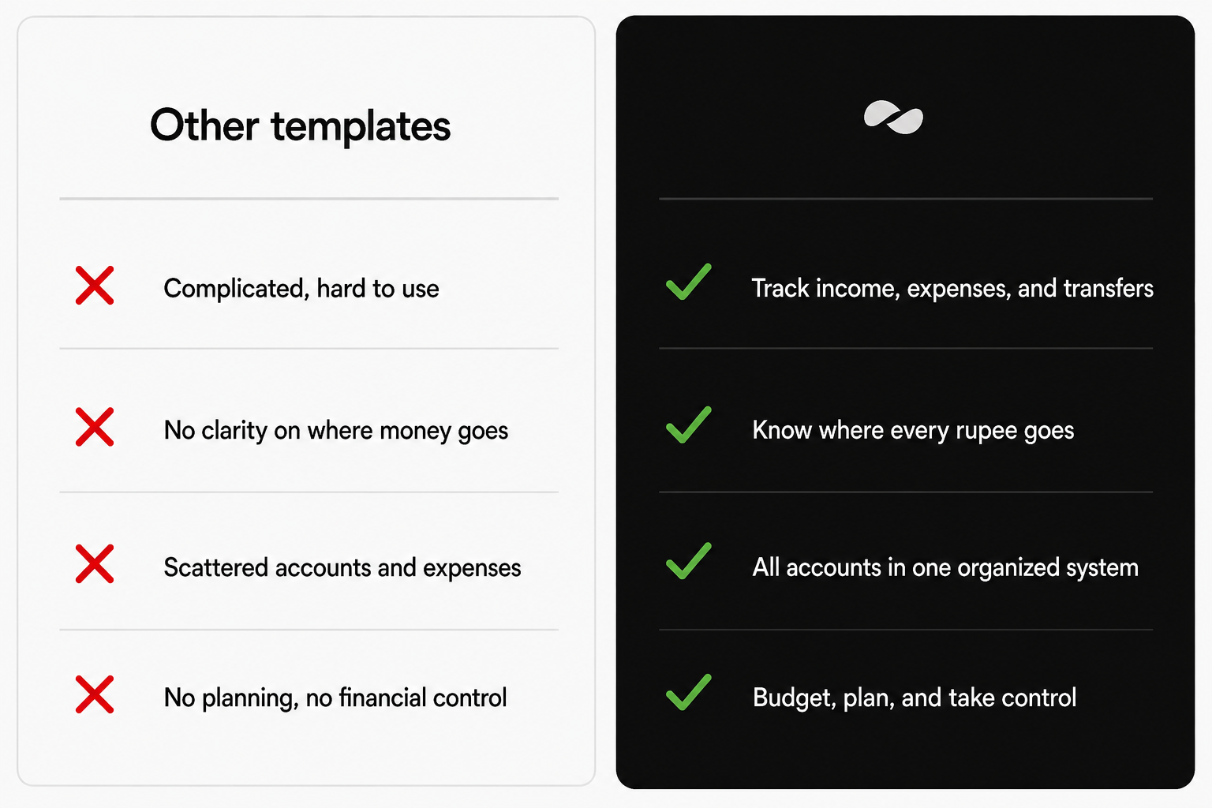The image size is (1212, 808).
Task: Click the white logo on the dark card
Action: 893,118
